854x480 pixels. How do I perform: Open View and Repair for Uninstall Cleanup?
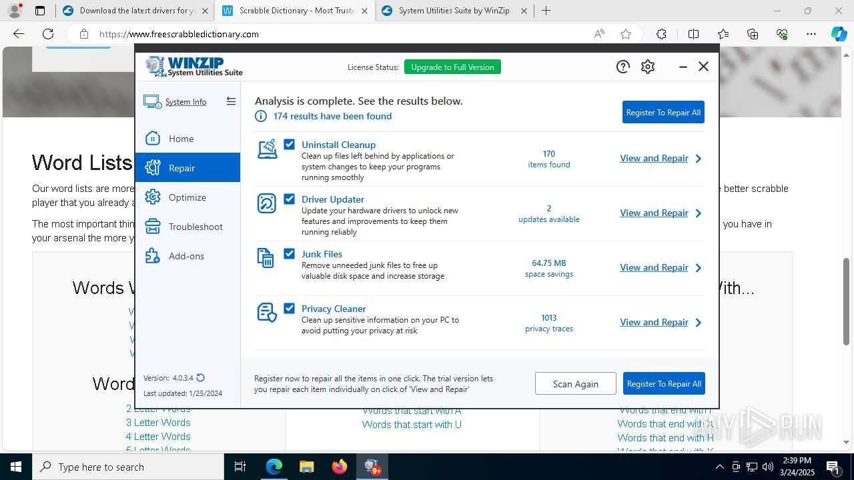click(x=654, y=158)
